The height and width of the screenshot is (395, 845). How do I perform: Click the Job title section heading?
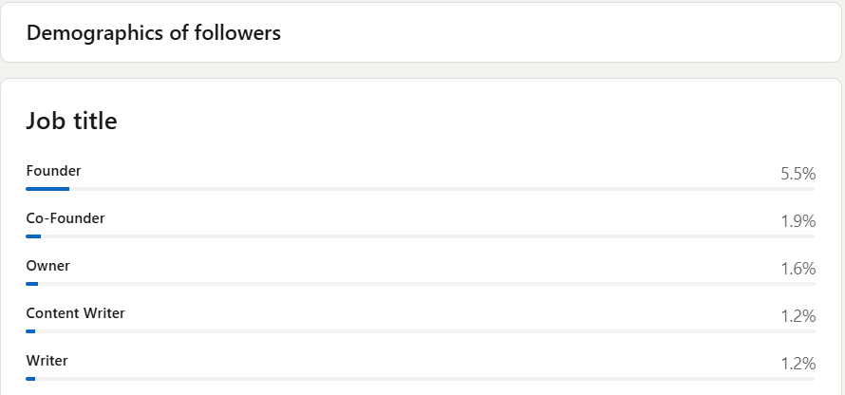coord(71,121)
